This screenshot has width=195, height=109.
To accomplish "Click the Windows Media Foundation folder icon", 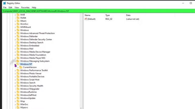I will click(18, 55).
